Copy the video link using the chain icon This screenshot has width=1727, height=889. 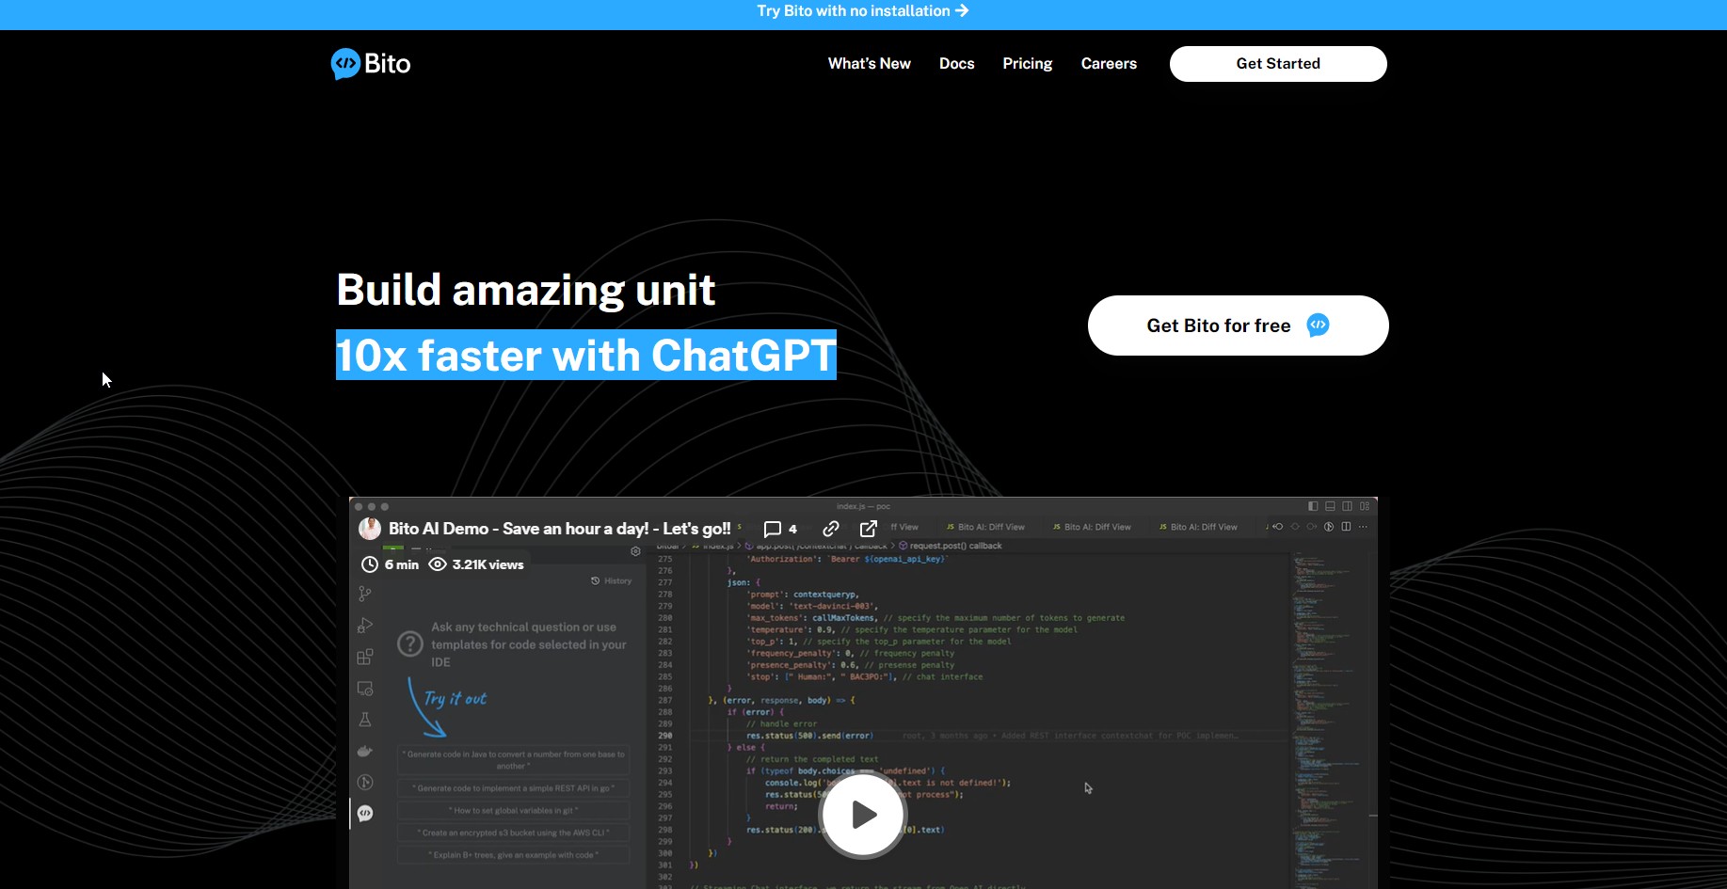(830, 529)
